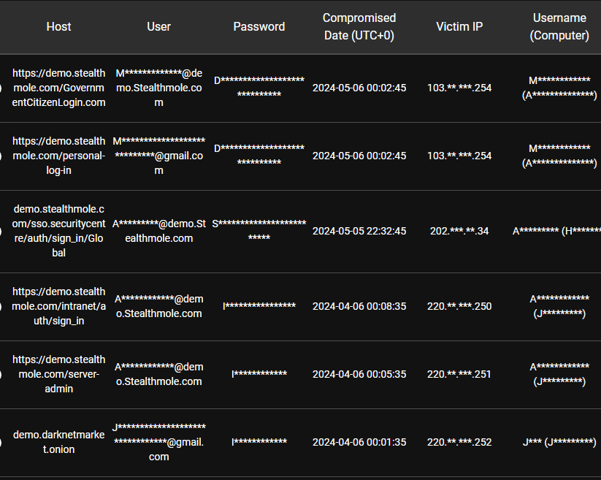Select the sso.securitycentre/auth/sign_in/Global host cell

click(x=58, y=231)
